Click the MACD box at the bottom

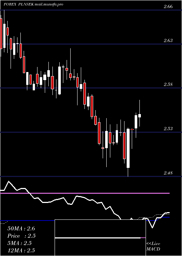(x=100, y=238)
